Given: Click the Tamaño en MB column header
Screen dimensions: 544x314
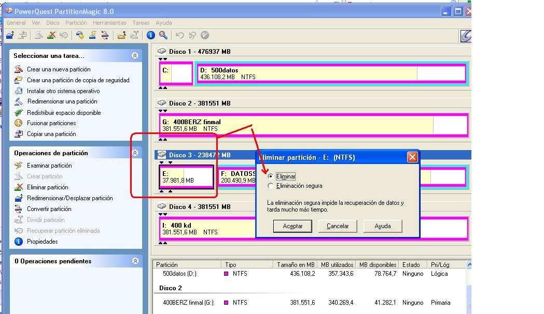Looking at the screenshot, I should coord(295,264).
